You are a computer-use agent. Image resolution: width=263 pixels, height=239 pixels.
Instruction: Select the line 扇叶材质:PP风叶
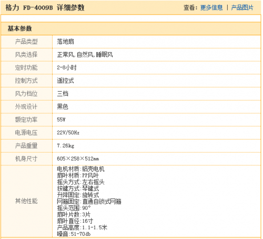coord(78,175)
